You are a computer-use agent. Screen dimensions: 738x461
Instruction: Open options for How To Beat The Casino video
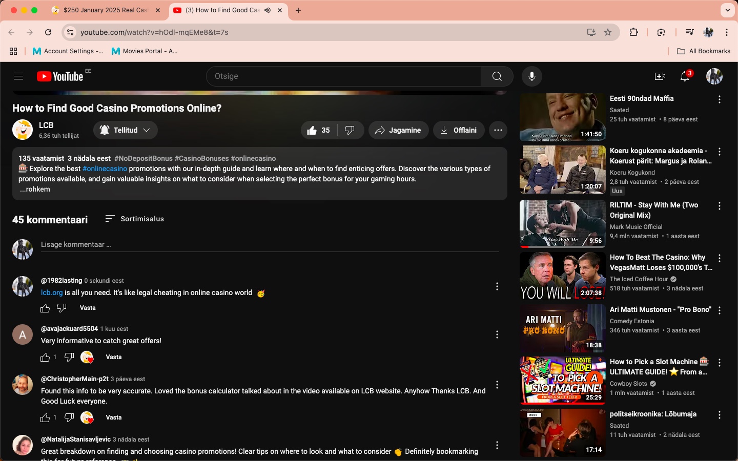click(720, 258)
